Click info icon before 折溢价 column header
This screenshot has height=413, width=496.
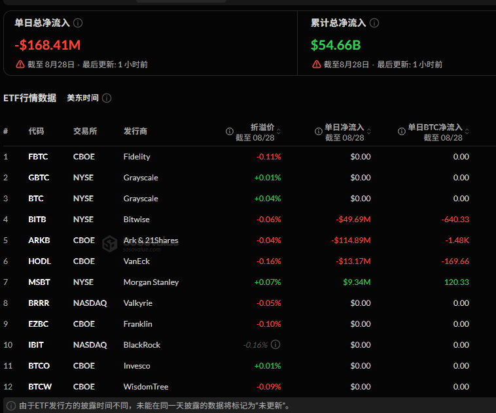230,131
